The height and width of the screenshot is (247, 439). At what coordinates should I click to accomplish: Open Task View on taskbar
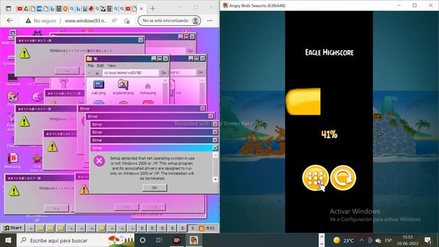click(159, 240)
